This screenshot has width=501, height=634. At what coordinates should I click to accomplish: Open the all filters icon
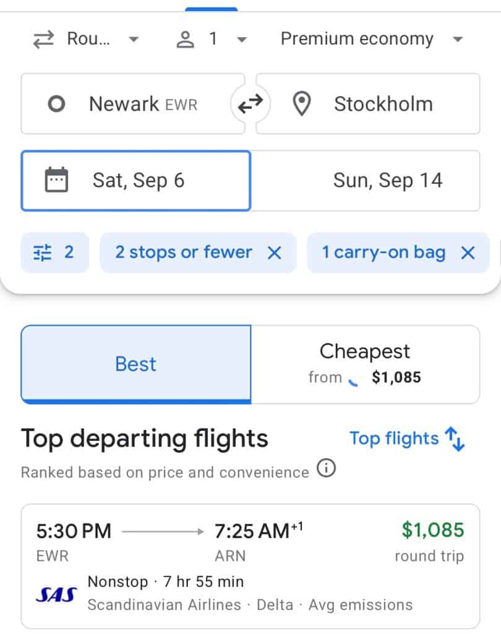point(54,253)
